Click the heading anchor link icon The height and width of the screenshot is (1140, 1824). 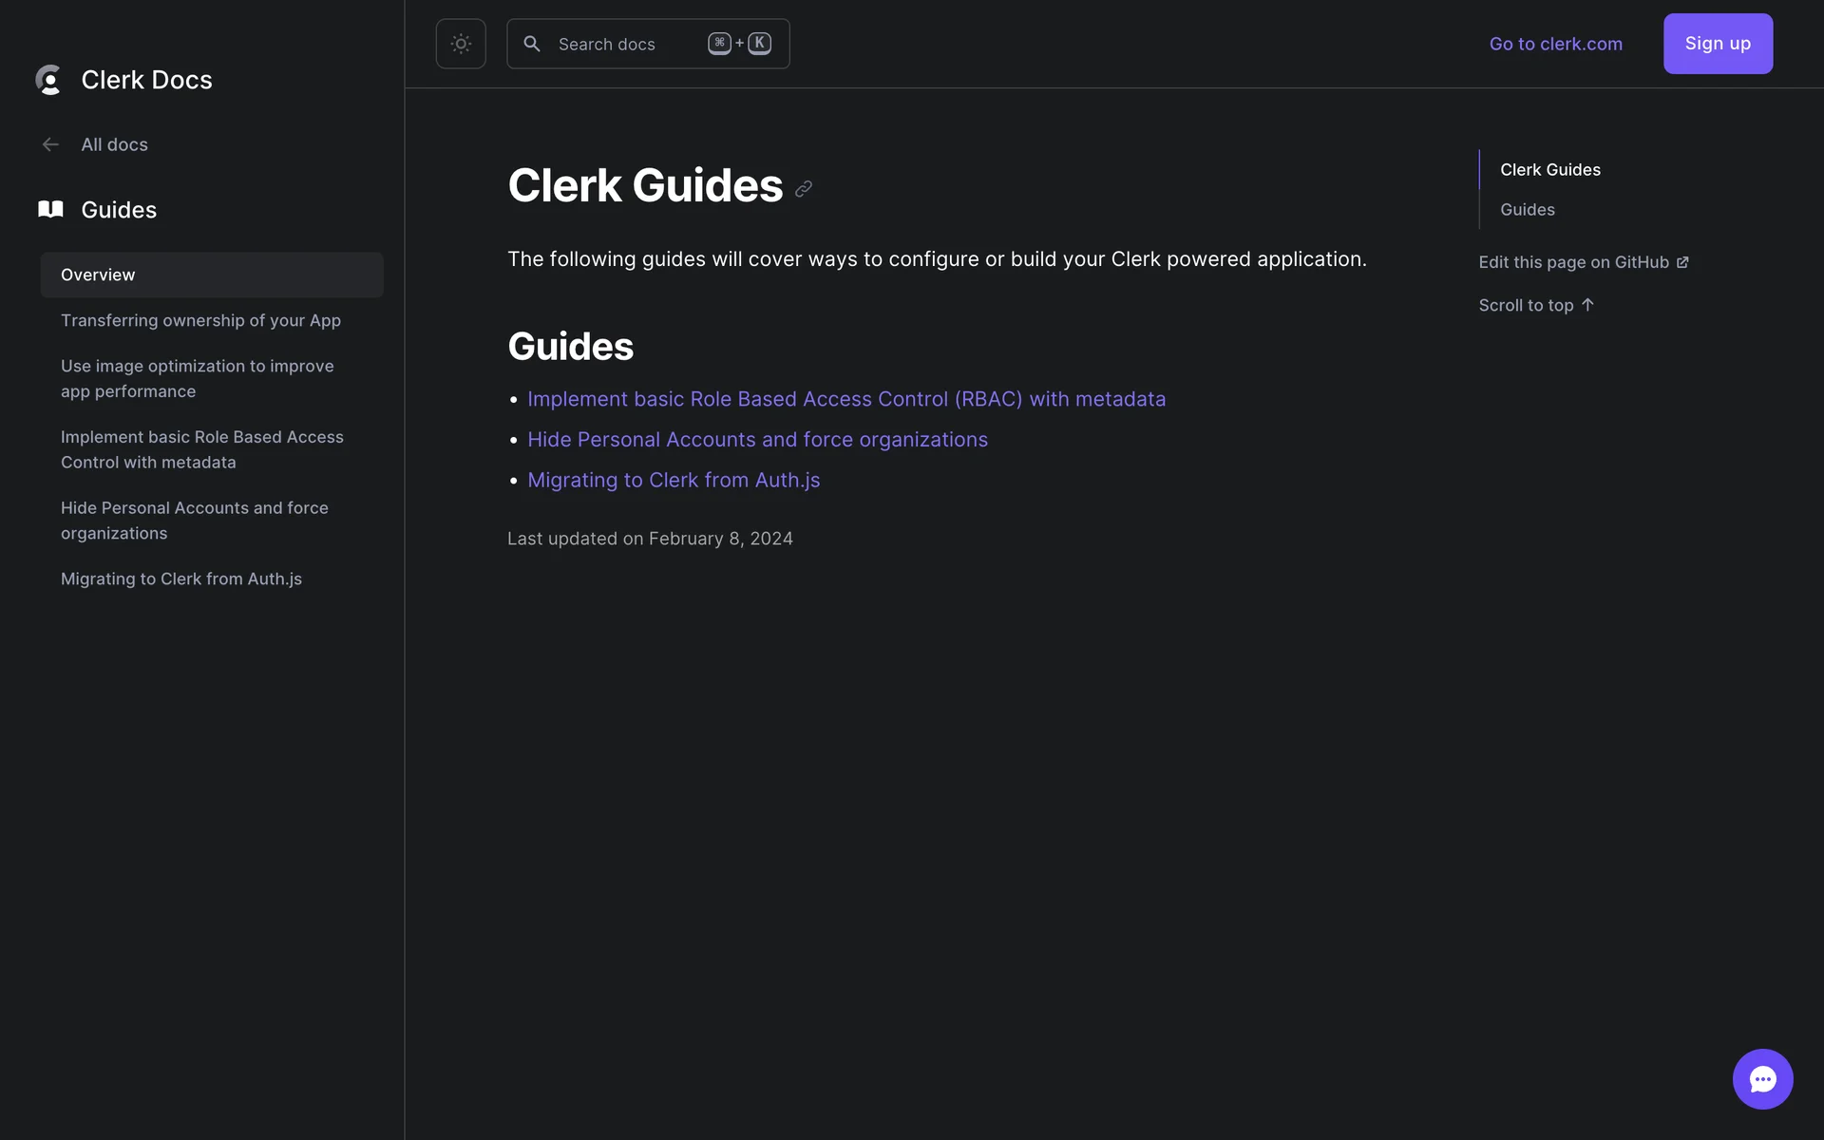(804, 189)
